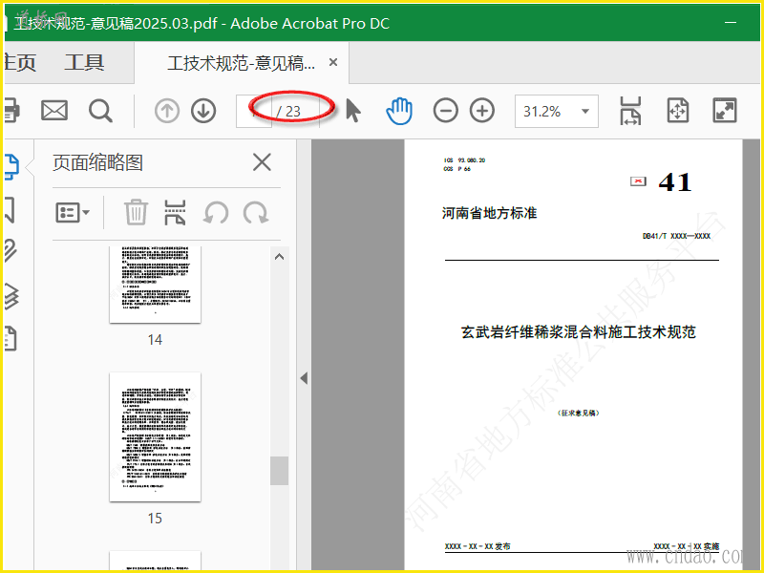Click the broken image icon beside 41
Viewport: 764px width, 573px height.
point(638,181)
